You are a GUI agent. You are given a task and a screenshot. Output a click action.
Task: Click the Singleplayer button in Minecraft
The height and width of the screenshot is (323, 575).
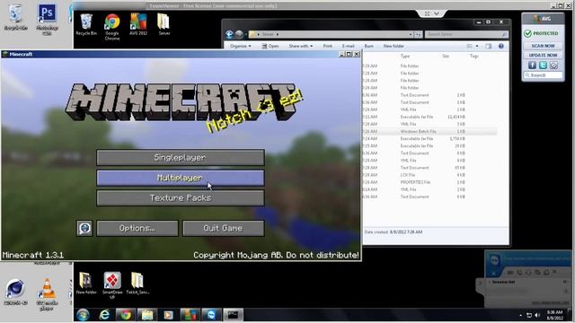click(180, 158)
